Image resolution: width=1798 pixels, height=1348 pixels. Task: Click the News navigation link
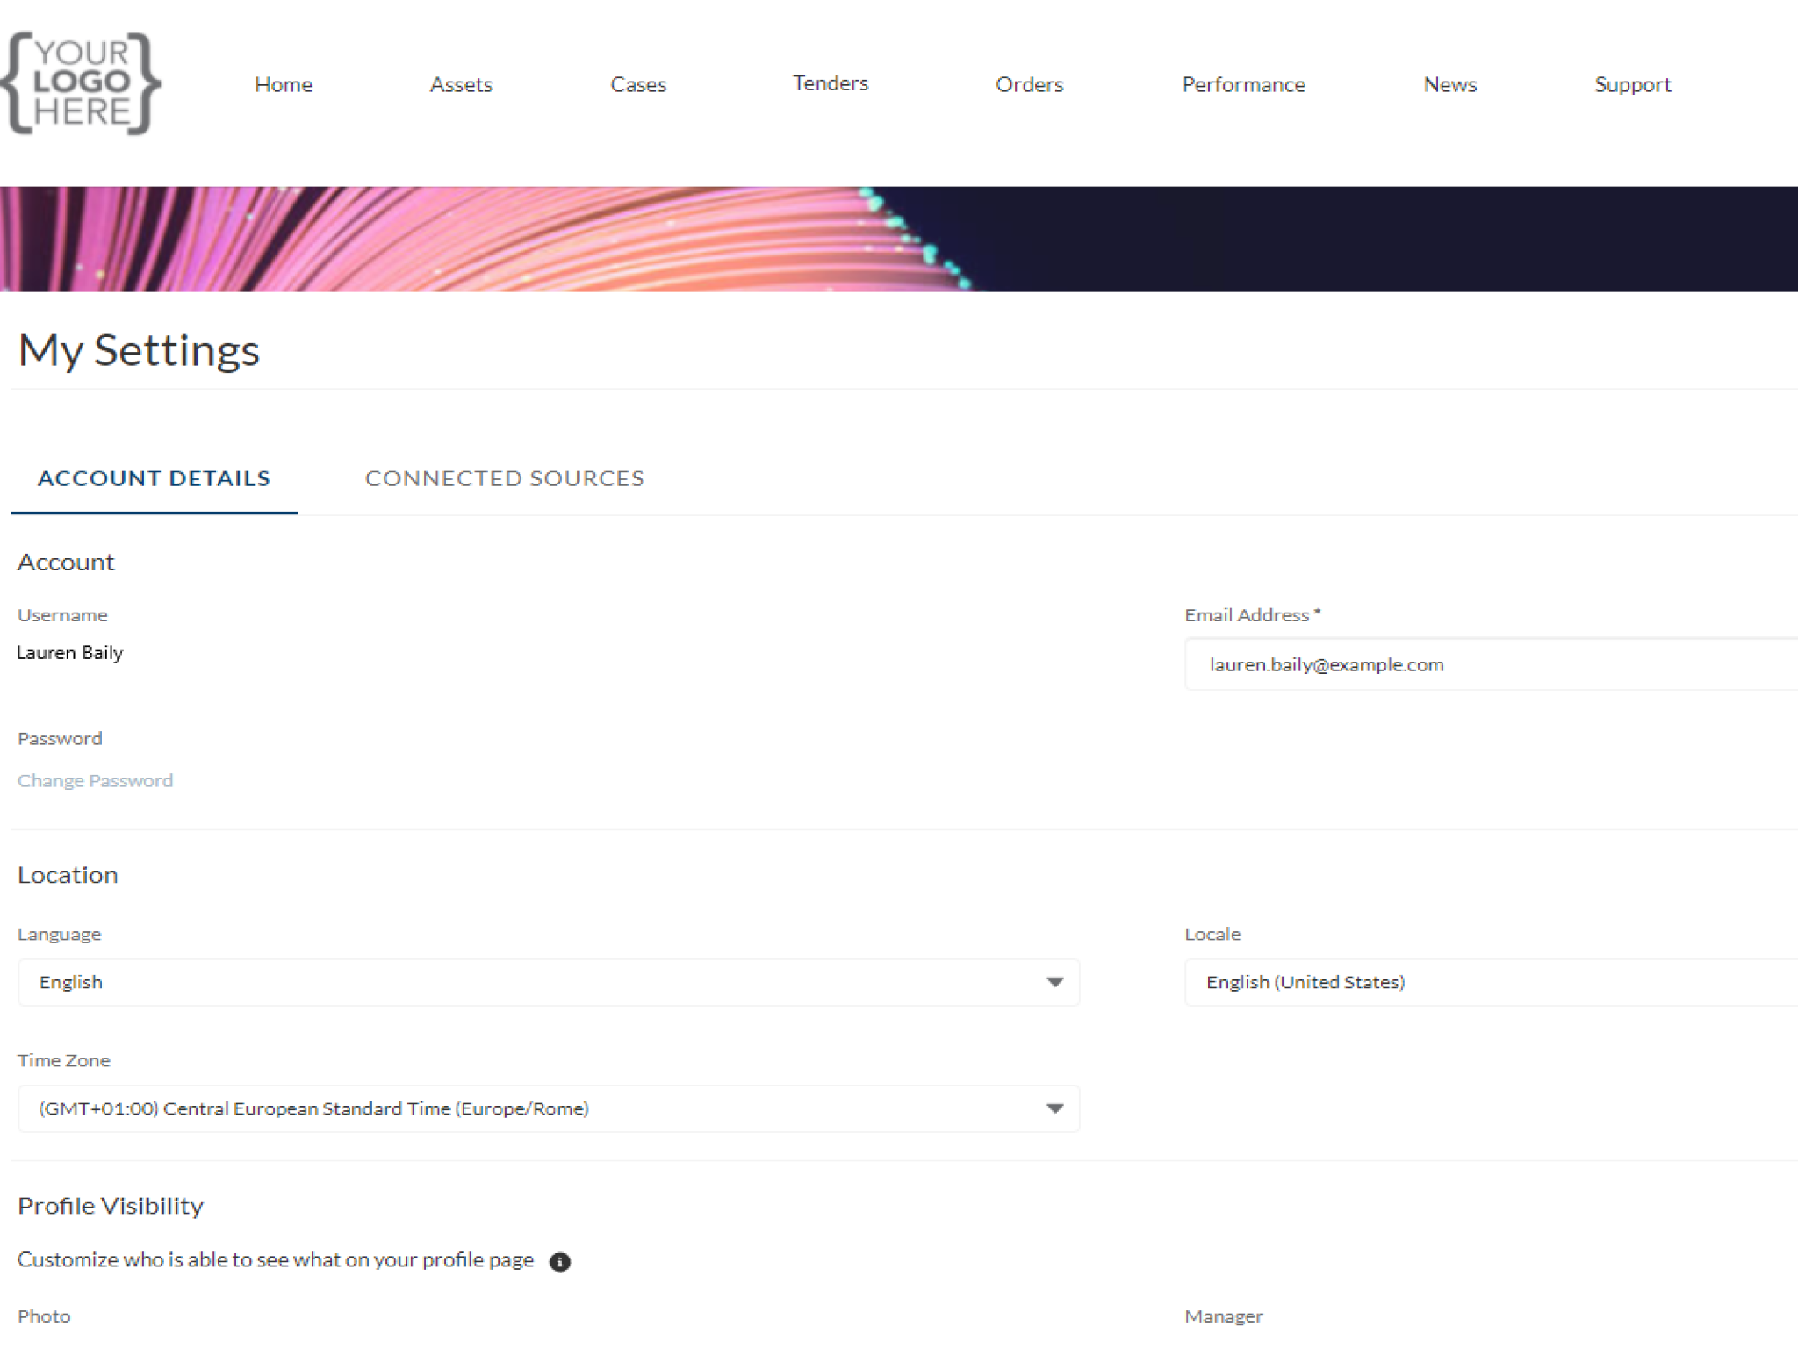point(1449,84)
